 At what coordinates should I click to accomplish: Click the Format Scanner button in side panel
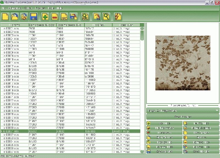tap(201, 128)
